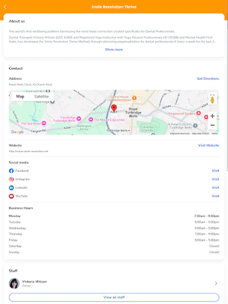The image size is (228, 304).
Task: Visit the Instagram page
Action: click(216, 179)
